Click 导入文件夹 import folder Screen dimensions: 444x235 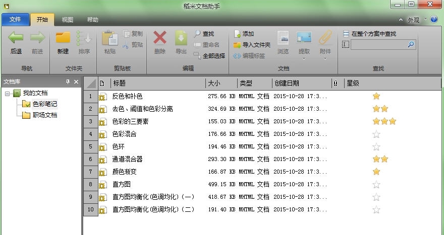[x=252, y=45]
